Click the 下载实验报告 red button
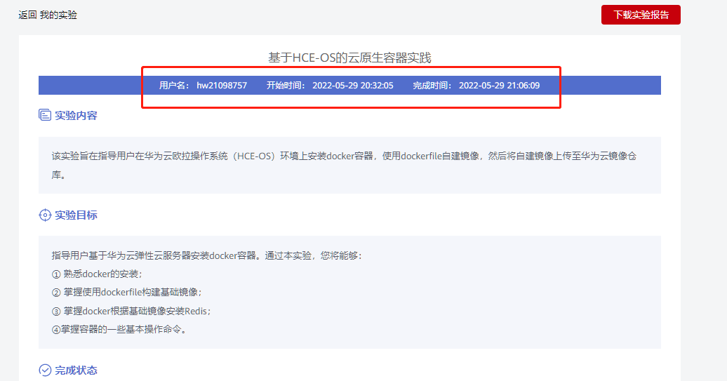The width and height of the screenshot is (727, 381). 641,15
